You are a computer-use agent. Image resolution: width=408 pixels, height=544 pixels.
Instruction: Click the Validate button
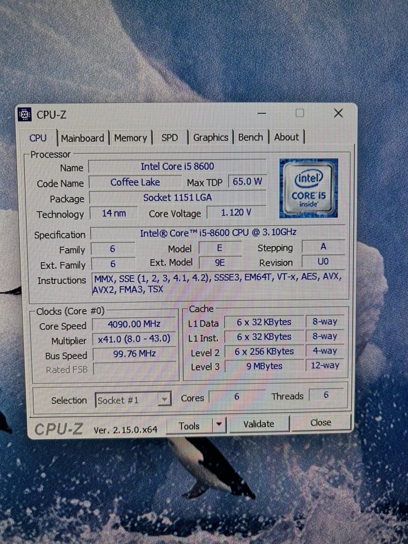[x=259, y=424]
